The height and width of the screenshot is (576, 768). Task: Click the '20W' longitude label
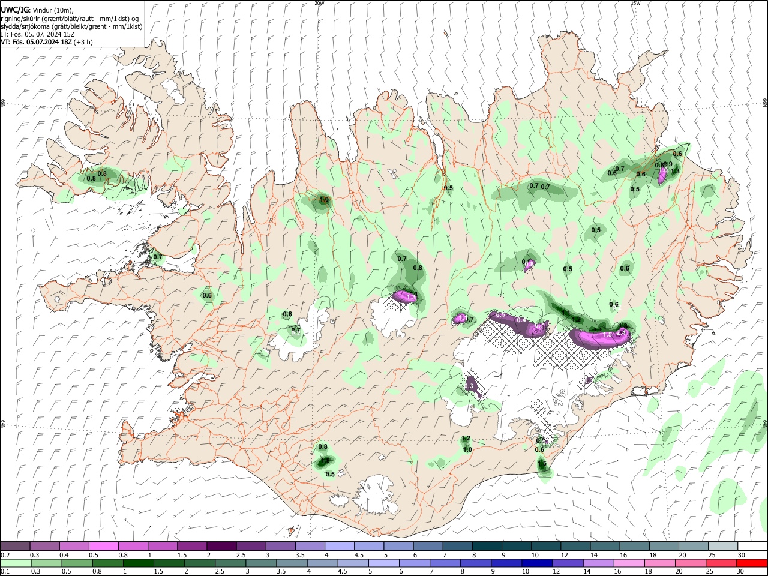click(x=319, y=3)
